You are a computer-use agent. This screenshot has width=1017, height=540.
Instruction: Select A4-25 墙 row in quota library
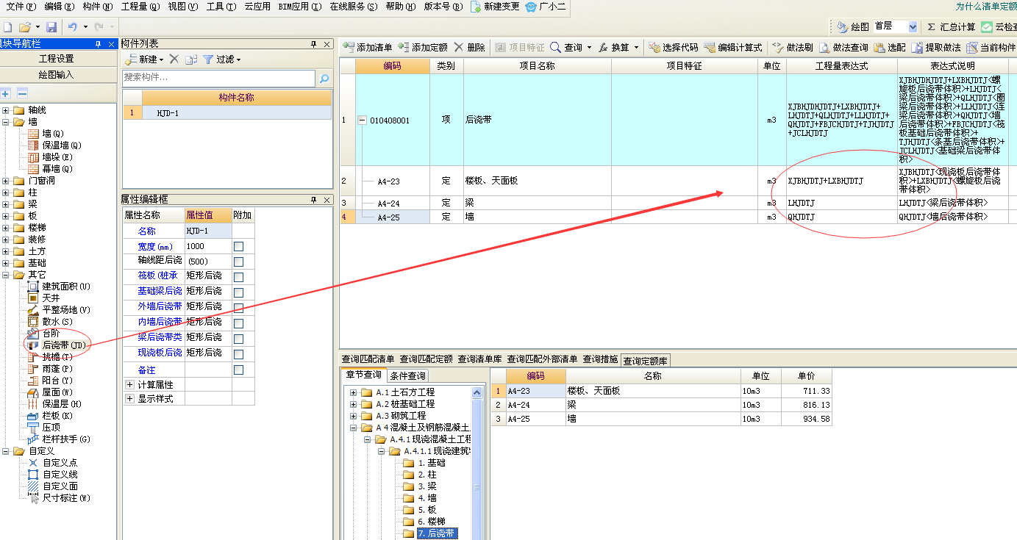pos(662,419)
